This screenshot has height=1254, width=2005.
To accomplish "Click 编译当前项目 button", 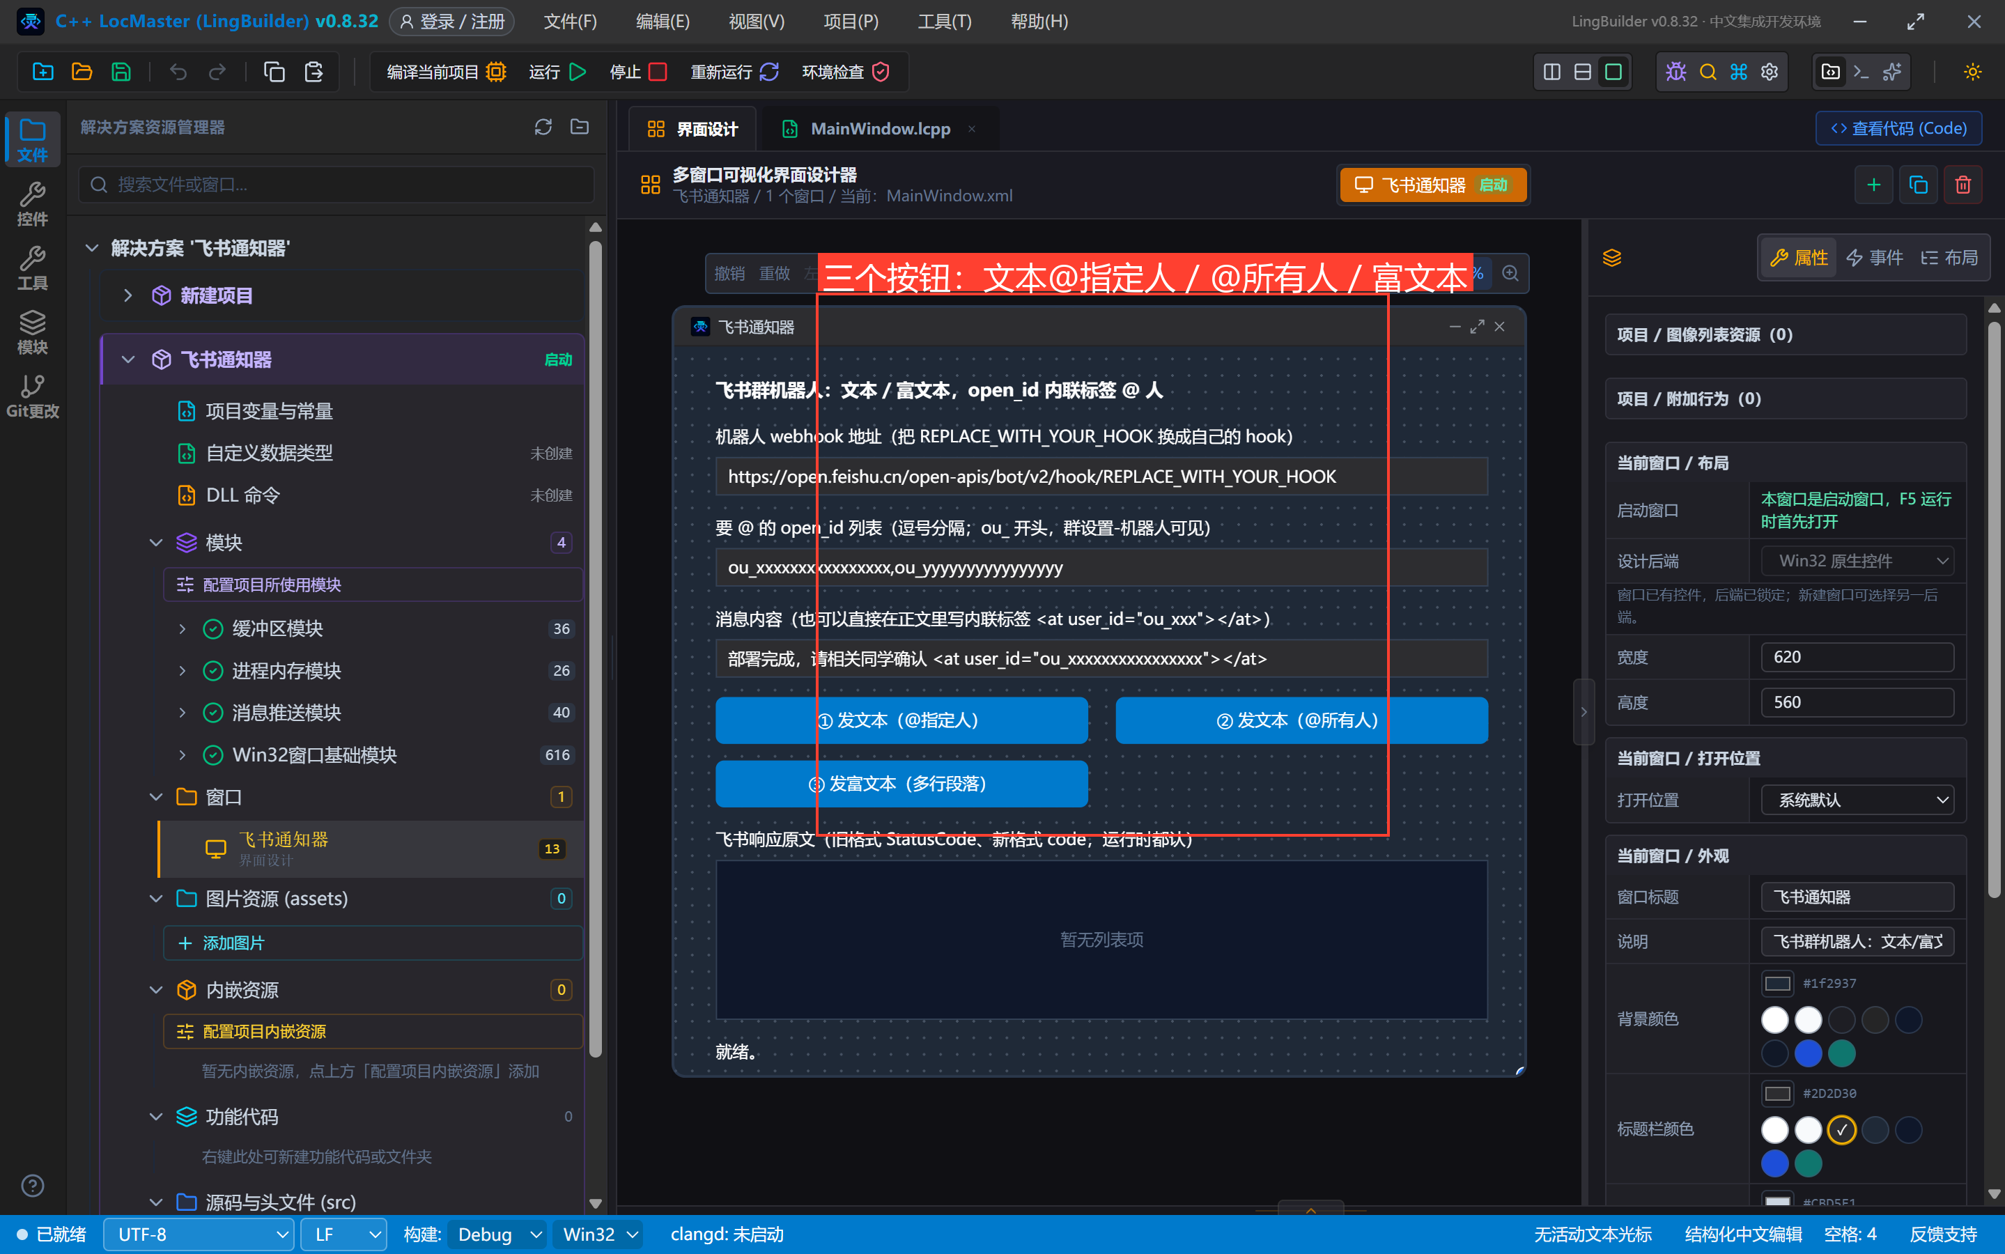I will 446,72.
